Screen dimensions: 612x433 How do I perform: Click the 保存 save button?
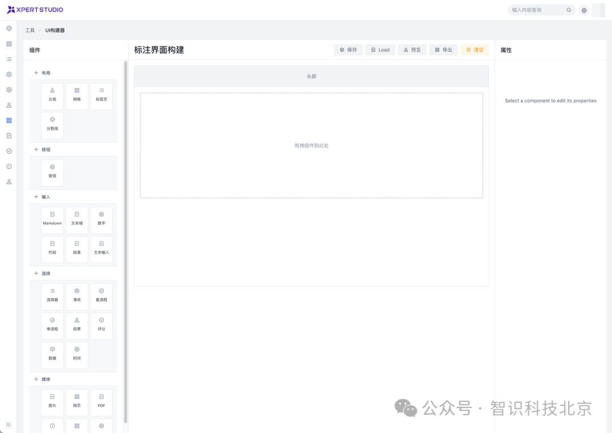pos(348,49)
